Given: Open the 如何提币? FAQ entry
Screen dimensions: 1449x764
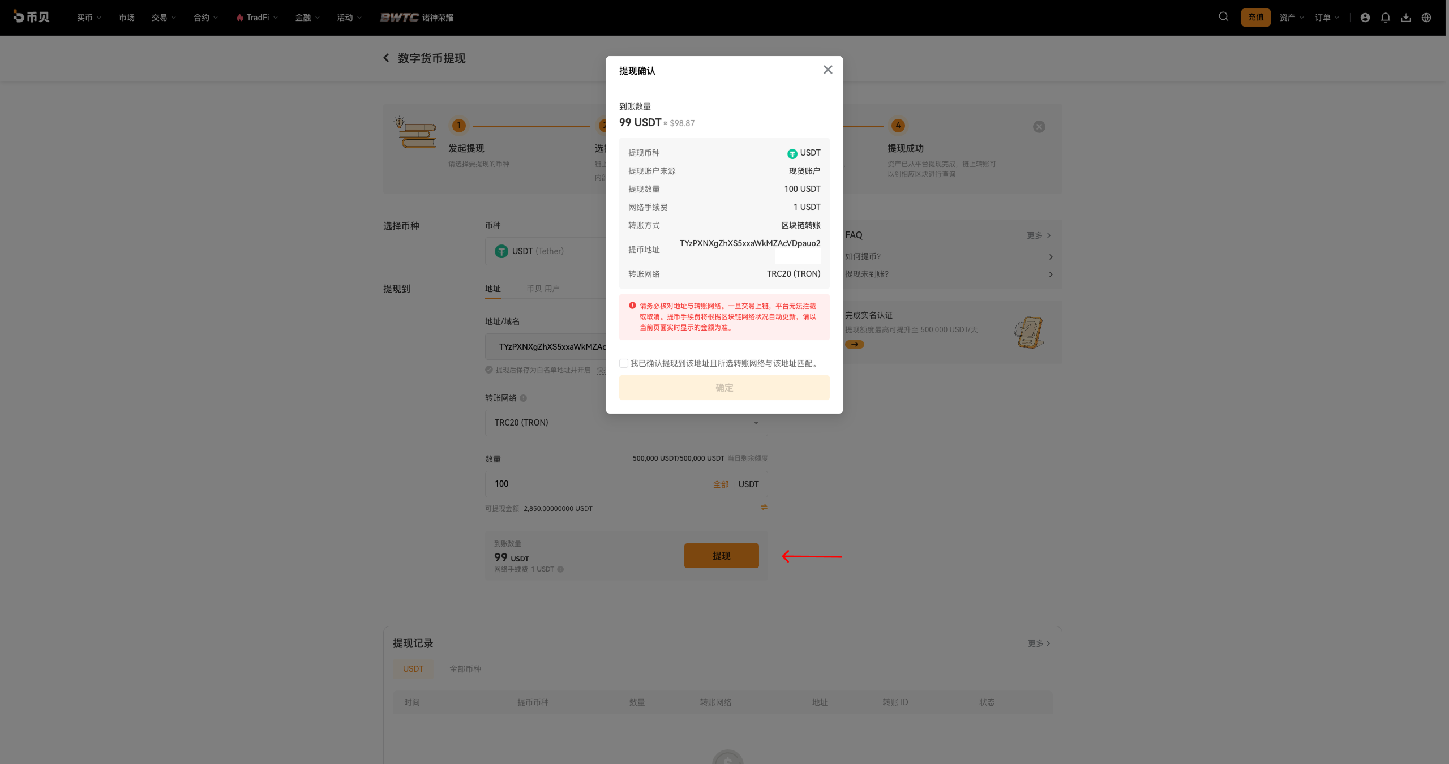Looking at the screenshot, I should click(949, 256).
